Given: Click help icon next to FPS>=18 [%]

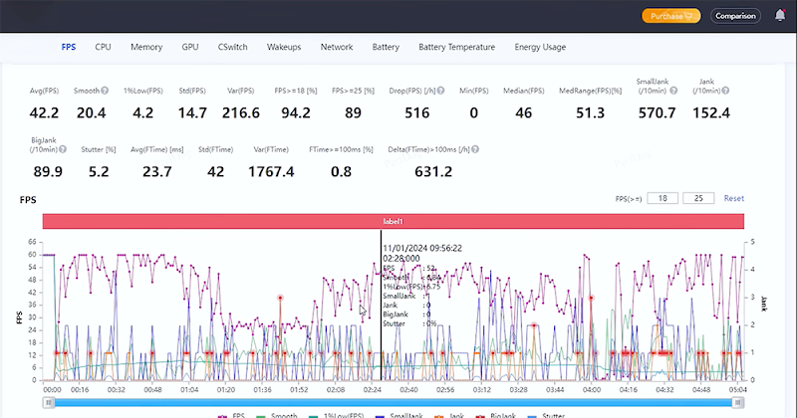Looking at the screenshot, I should (x=321, y=92).
